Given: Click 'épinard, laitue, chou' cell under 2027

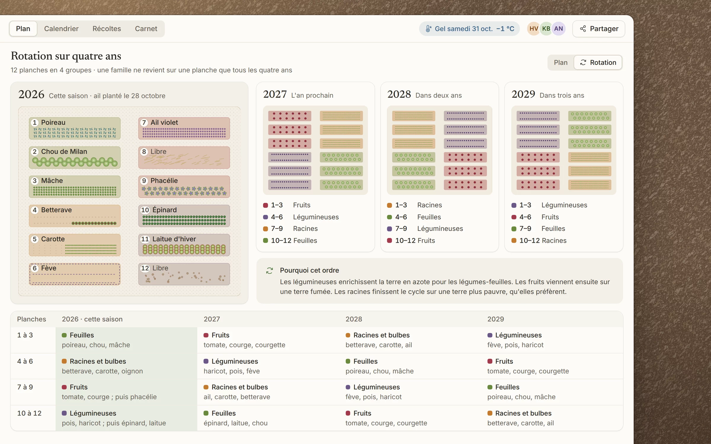Looking at the screenshot, I should pyautogui.click(x=236, y=423).
